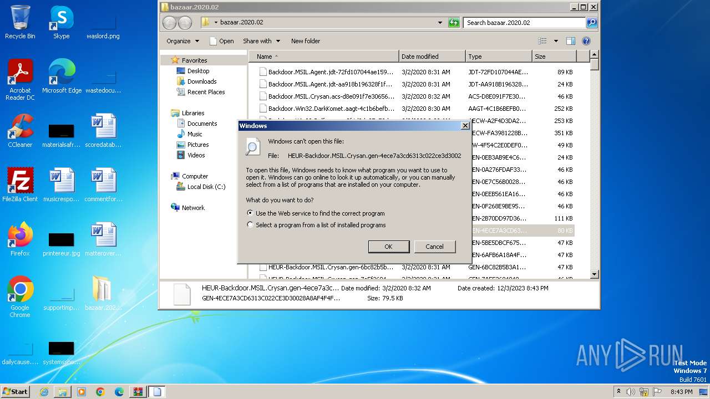This screenshot has height=399, width=710.
Task: Select Backdoor.MSIL.Crysan.acs-d8e091f7e30656 file
Action: pos(416,96)
